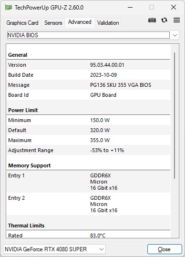Click the vertical scrollbar thumb

[x=175, y=115]
